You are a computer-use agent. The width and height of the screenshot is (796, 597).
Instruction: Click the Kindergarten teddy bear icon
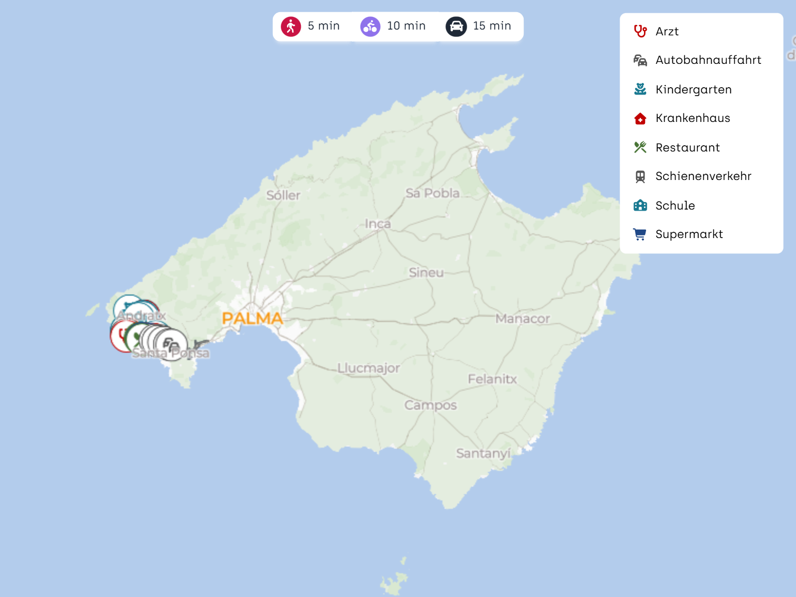(x=640, y=89)
